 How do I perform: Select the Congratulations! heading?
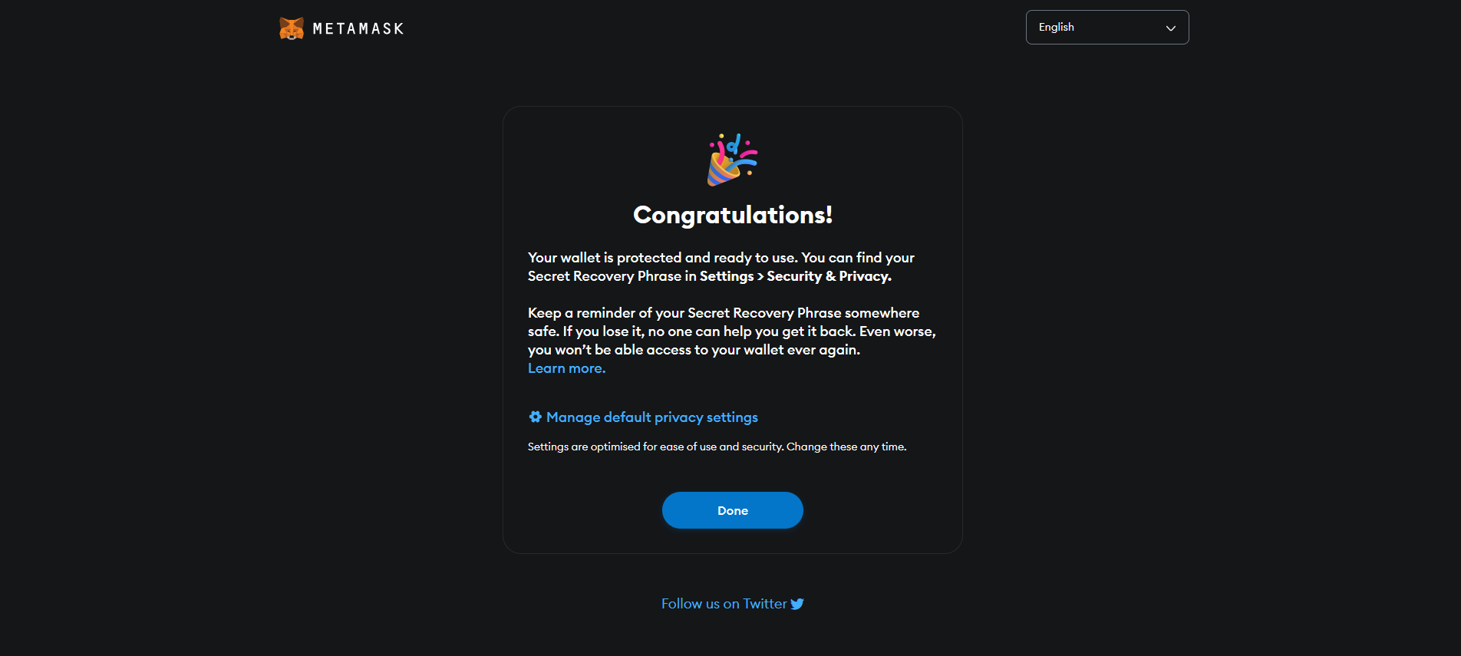pyautogui.click(x=733, y=215)
